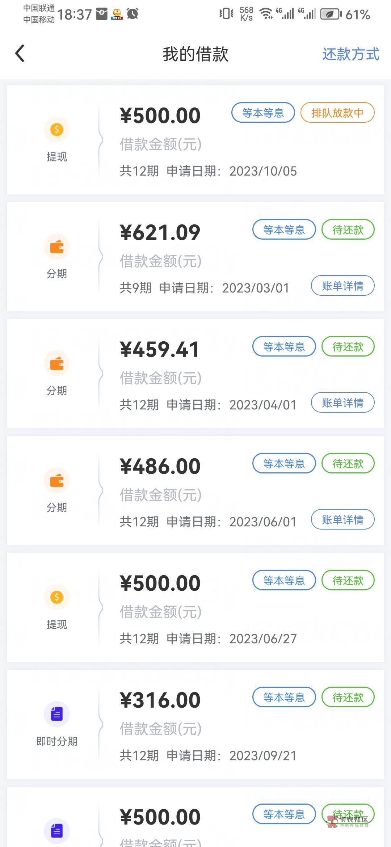Image resolution: width=391 pixels, height=847 pixels.
Task: Tap 待还款 tag on the ¥621.09 loan
Action: [348, 230]
